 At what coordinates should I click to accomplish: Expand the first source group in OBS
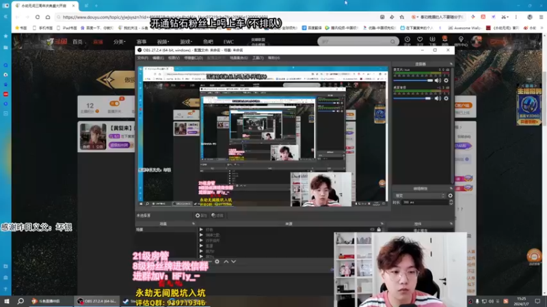coord(201,229)
